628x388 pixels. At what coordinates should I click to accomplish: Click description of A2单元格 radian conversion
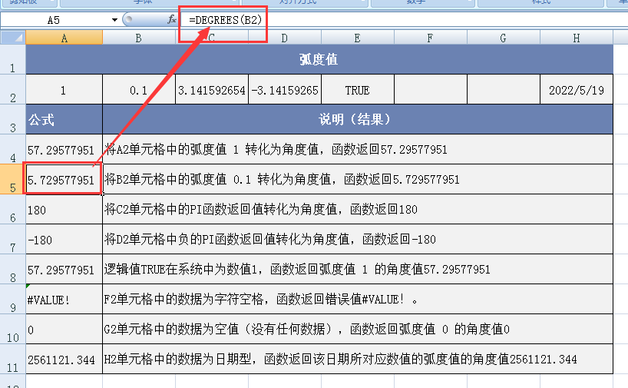click(x=358, y=149)
